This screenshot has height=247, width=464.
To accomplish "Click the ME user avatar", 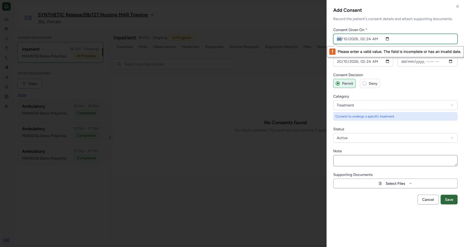I will click(6, 241).
